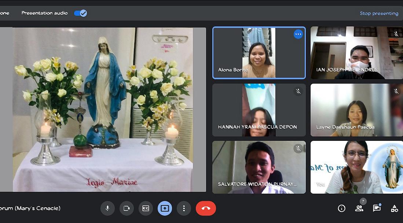Select Layne Dayshaun Pascua video tile

tap(357, 110)
